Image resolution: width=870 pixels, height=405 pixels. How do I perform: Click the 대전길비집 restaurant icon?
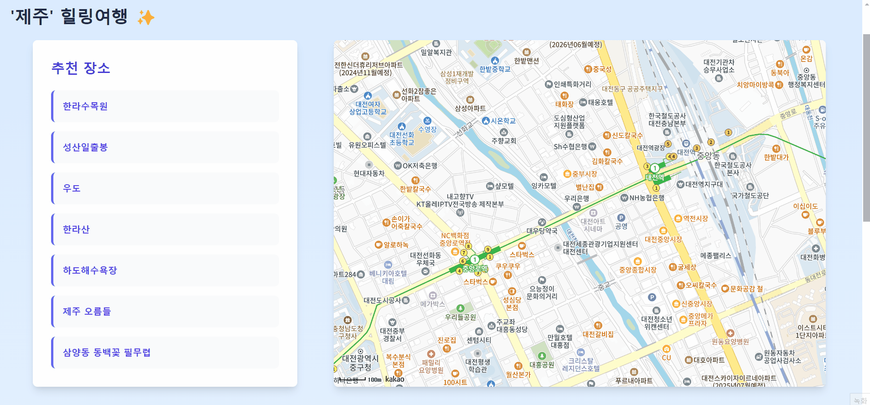[x=598, y=326]
